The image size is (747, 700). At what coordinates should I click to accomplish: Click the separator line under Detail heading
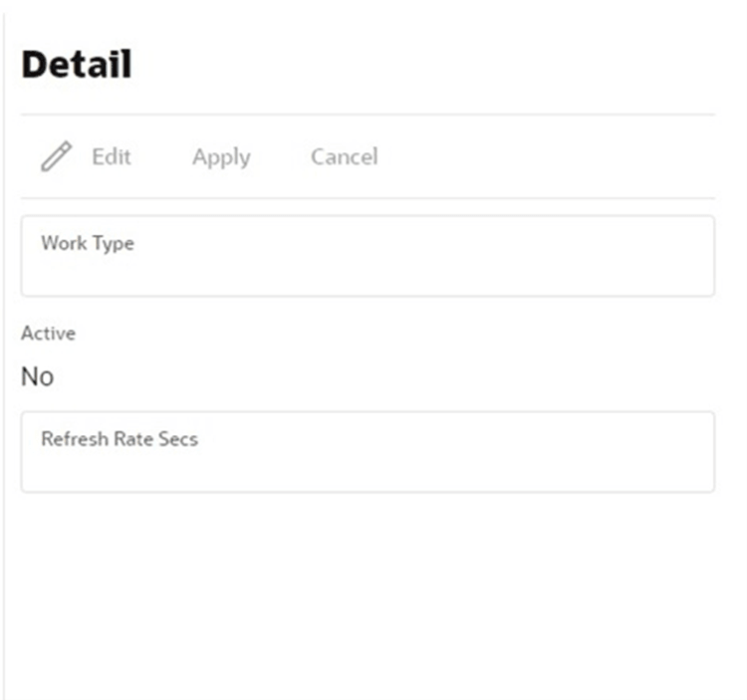coord(368,115)
